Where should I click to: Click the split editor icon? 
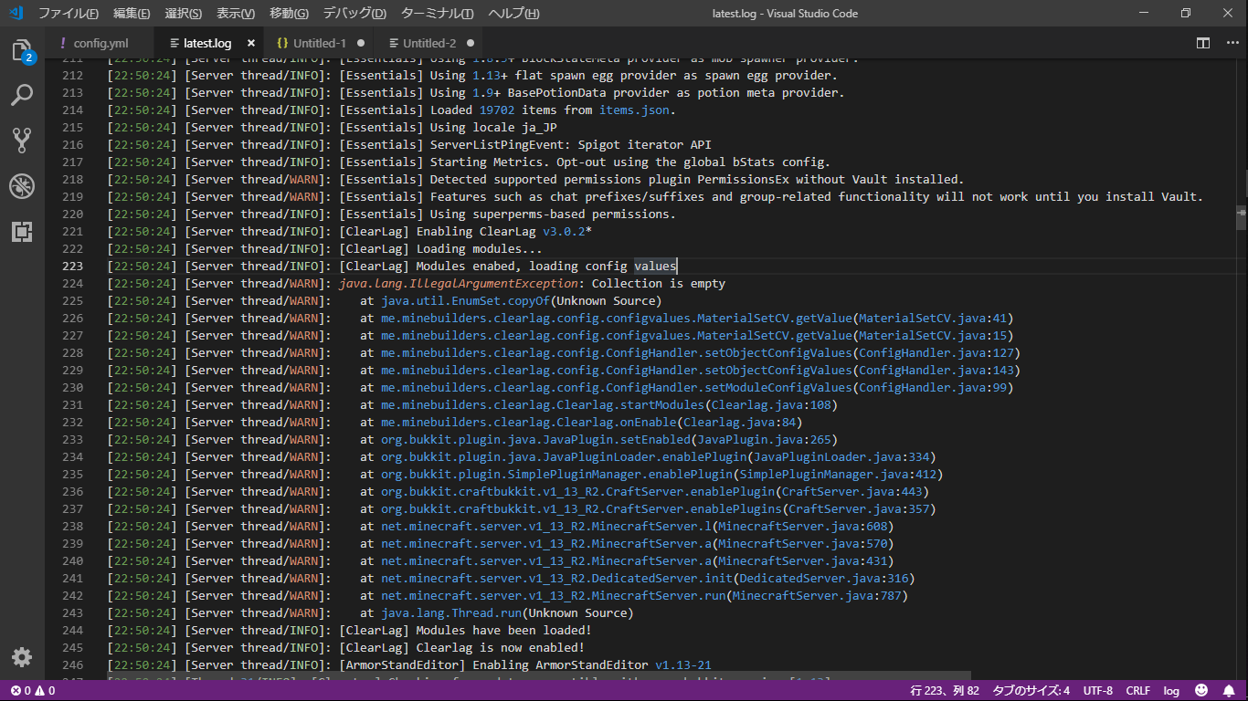pyautogui.click(x=1203, y=43)
